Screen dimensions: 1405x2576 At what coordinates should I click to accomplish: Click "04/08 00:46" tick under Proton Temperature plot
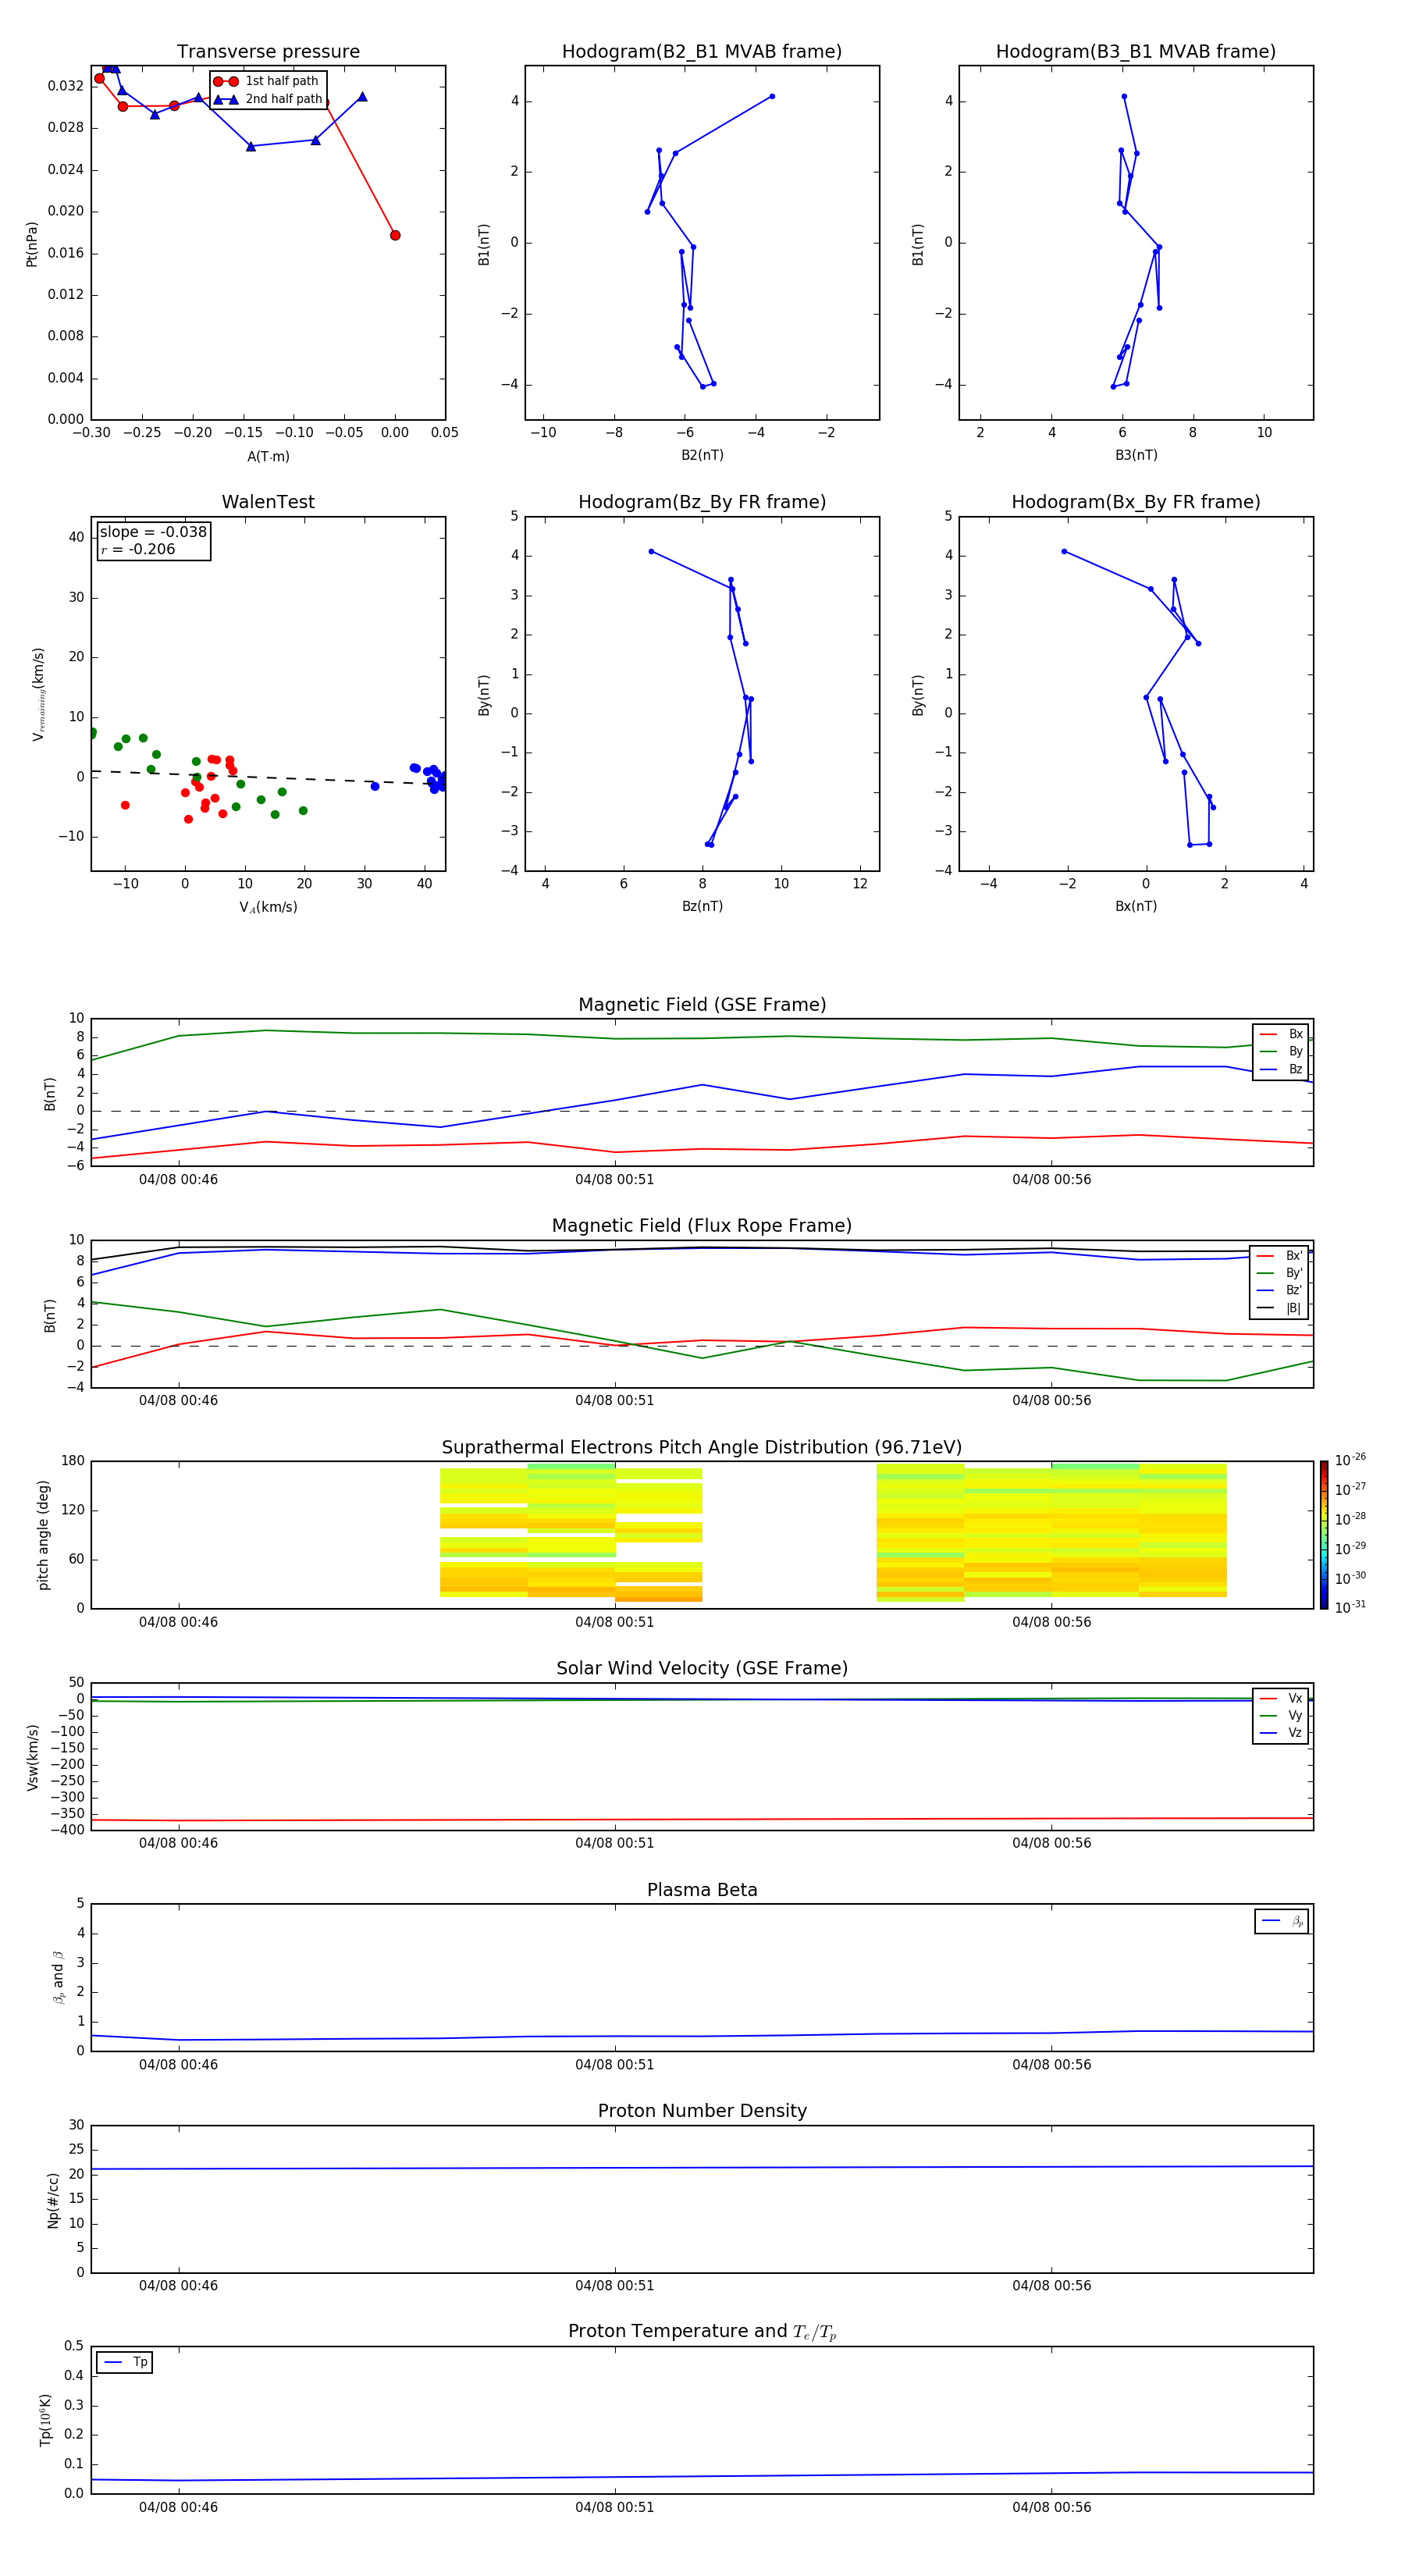(x=178, y=2508)
